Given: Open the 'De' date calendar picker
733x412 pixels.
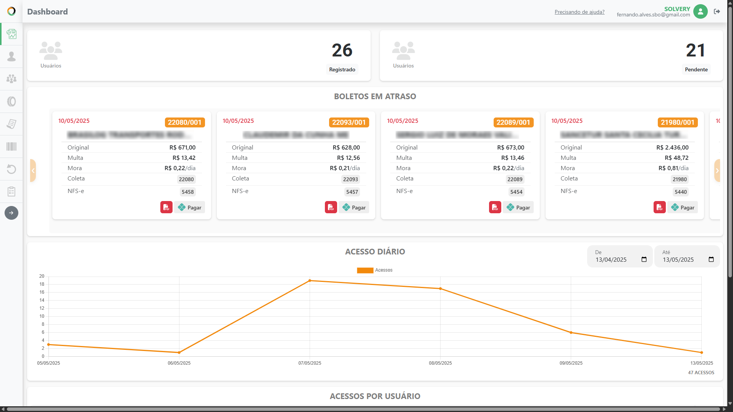Looking at the screenshot, I should point(644,259).
